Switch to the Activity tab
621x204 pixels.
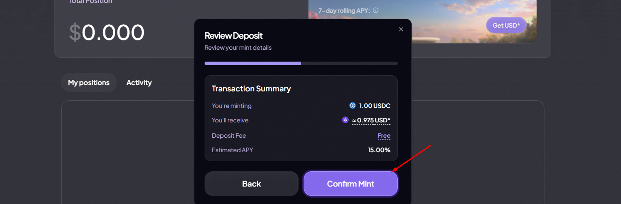pyautogui.click(x=139, y=82)
